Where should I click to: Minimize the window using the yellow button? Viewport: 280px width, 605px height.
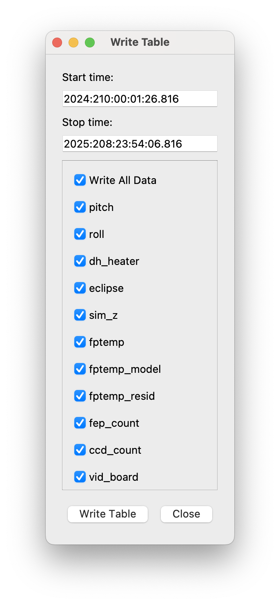tap(73, 43)
